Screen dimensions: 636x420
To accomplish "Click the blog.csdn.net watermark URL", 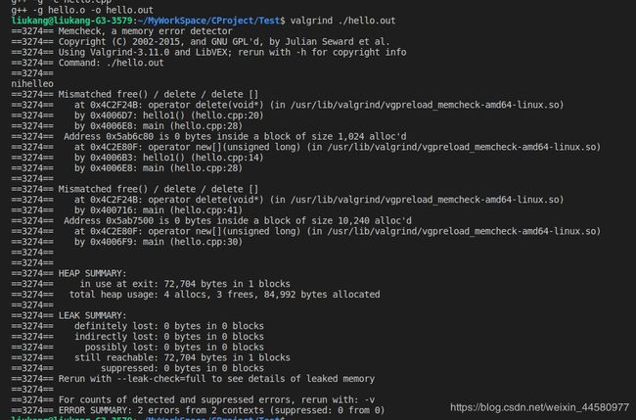I will (539, 407).
